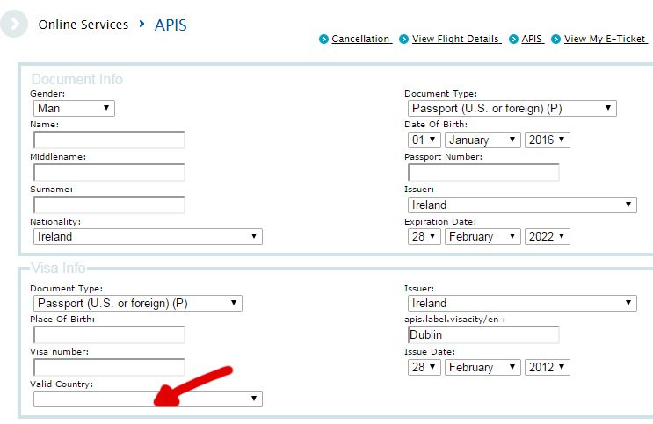Image resolution: width=653 pixels, height=424 pixels.
Task: Open View My E-Ticket link
Action: point(605,39)
